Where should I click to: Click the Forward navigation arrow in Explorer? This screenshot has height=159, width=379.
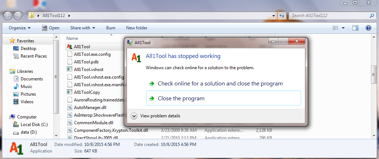click(18, 16)
